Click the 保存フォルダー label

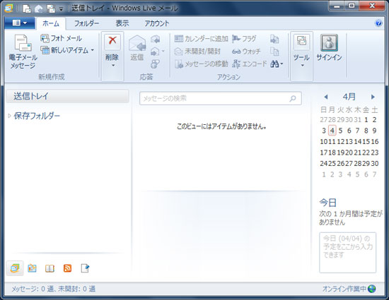click(37, 116)
